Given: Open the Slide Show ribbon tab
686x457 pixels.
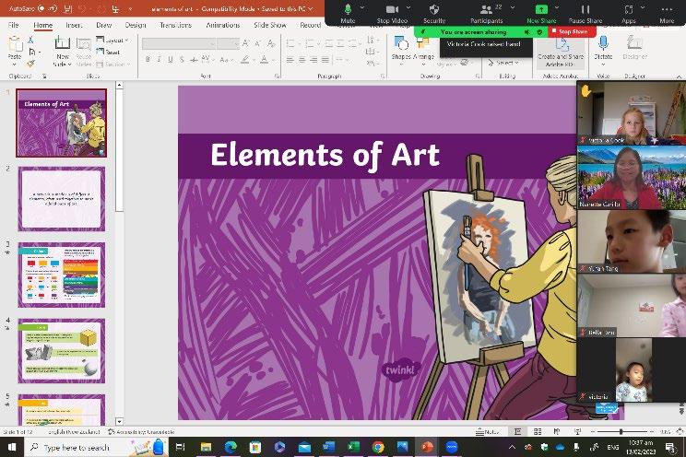Looking at the screenshot, I should pos(270,25).
